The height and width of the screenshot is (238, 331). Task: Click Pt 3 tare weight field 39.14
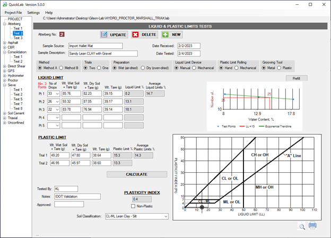[x=113, y=110]
